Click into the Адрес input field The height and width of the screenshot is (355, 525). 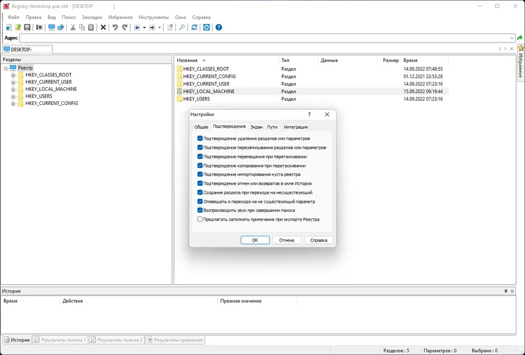pyautogui.click(x=265, y=38)
